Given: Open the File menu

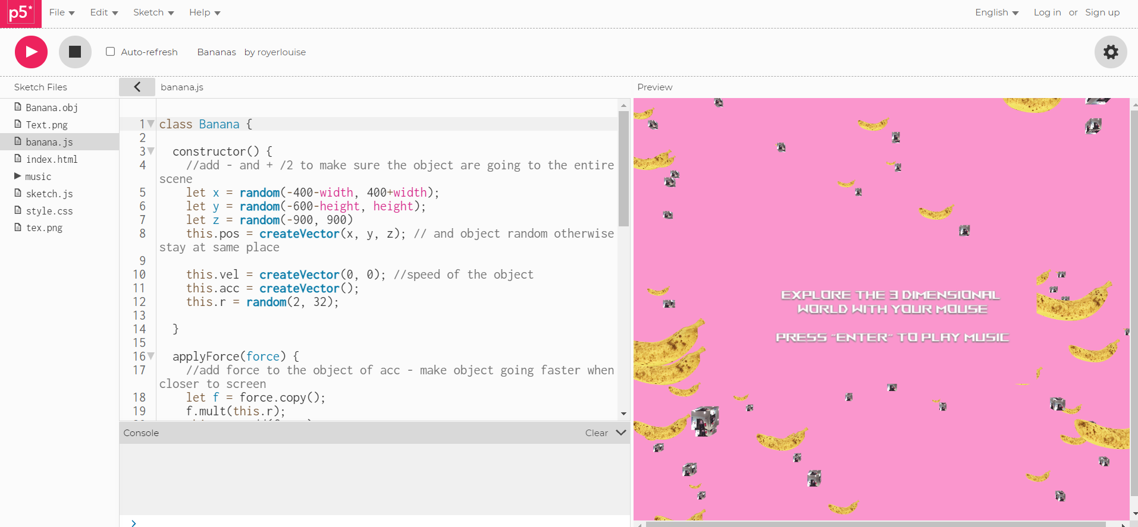Looking at the screenshot, I should 62,12.
